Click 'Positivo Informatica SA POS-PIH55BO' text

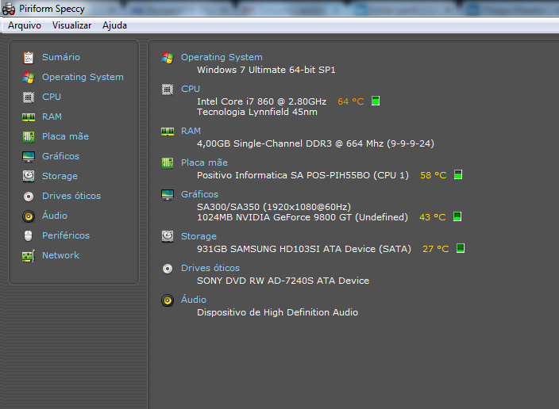[x=303, y=175]
